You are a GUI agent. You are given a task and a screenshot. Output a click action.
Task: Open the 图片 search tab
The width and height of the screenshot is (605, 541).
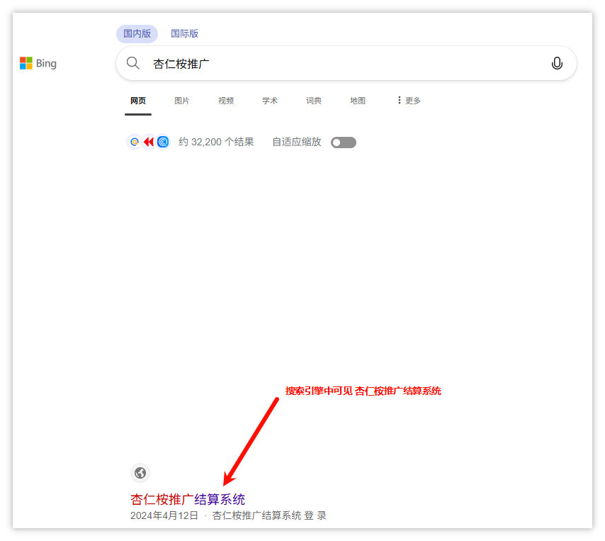[182, 101]
